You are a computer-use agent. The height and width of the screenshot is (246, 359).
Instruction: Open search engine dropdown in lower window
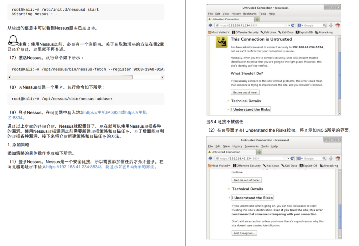pyautogui.click(x=300, y=158)
